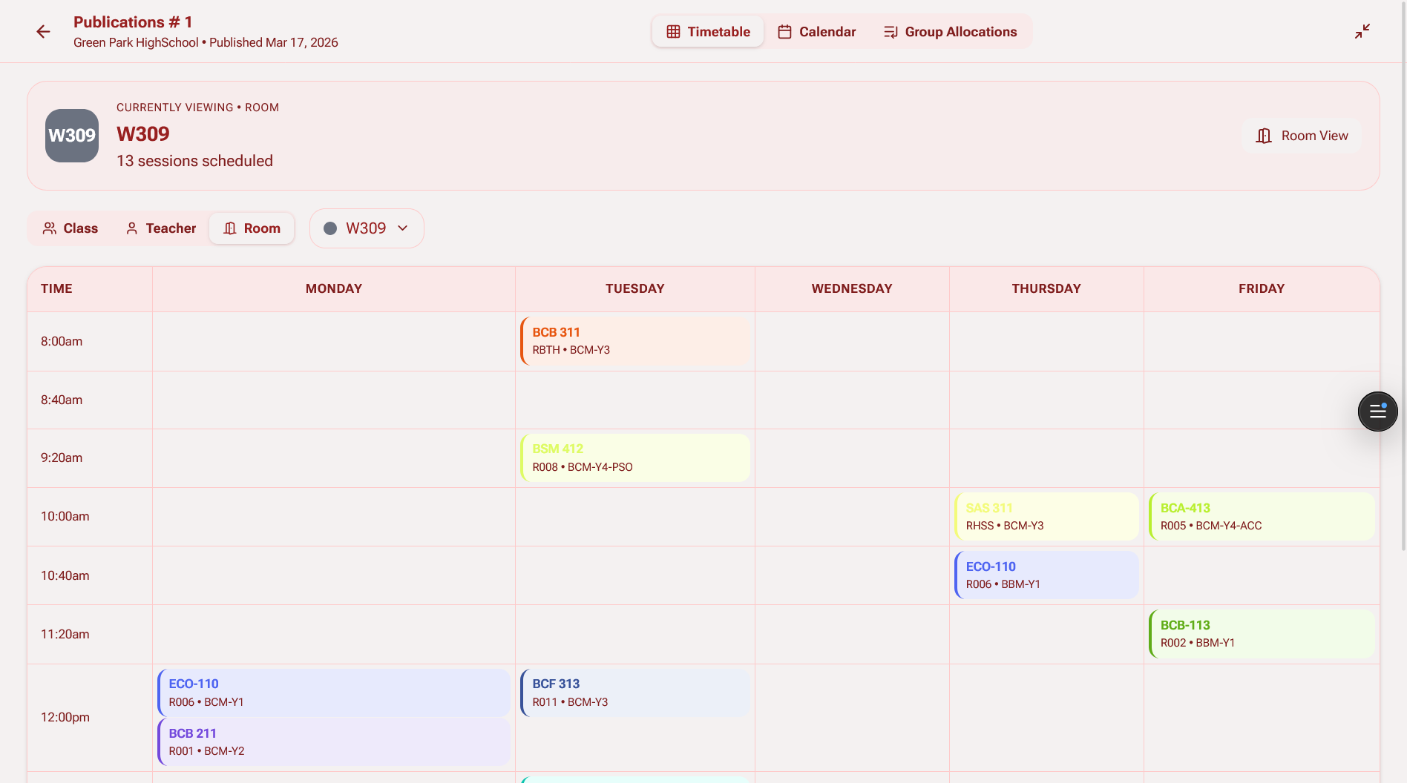Image resolution: width=1407 pixels, height=783 pixels.
Task: Select the Room filter toggle
Action: (252, 228)
